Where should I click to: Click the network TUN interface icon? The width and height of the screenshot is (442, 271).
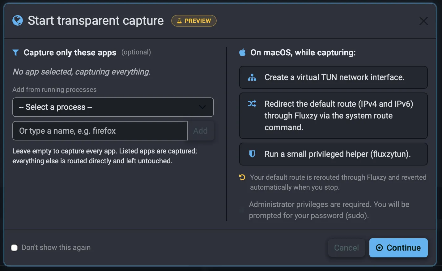click(x=252, y=77)
